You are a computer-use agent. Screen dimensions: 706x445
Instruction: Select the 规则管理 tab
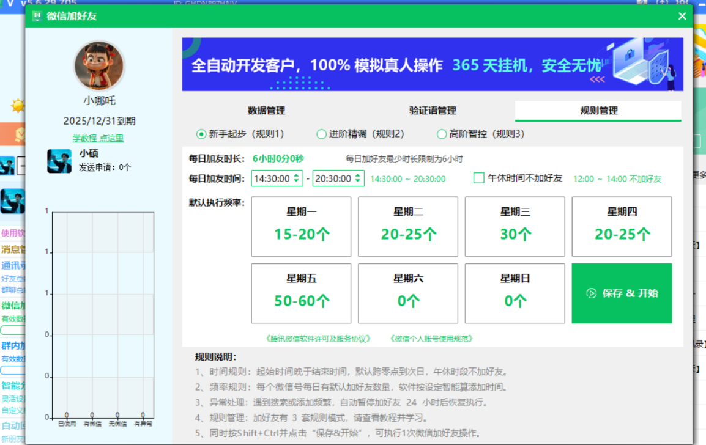point(598,111)
